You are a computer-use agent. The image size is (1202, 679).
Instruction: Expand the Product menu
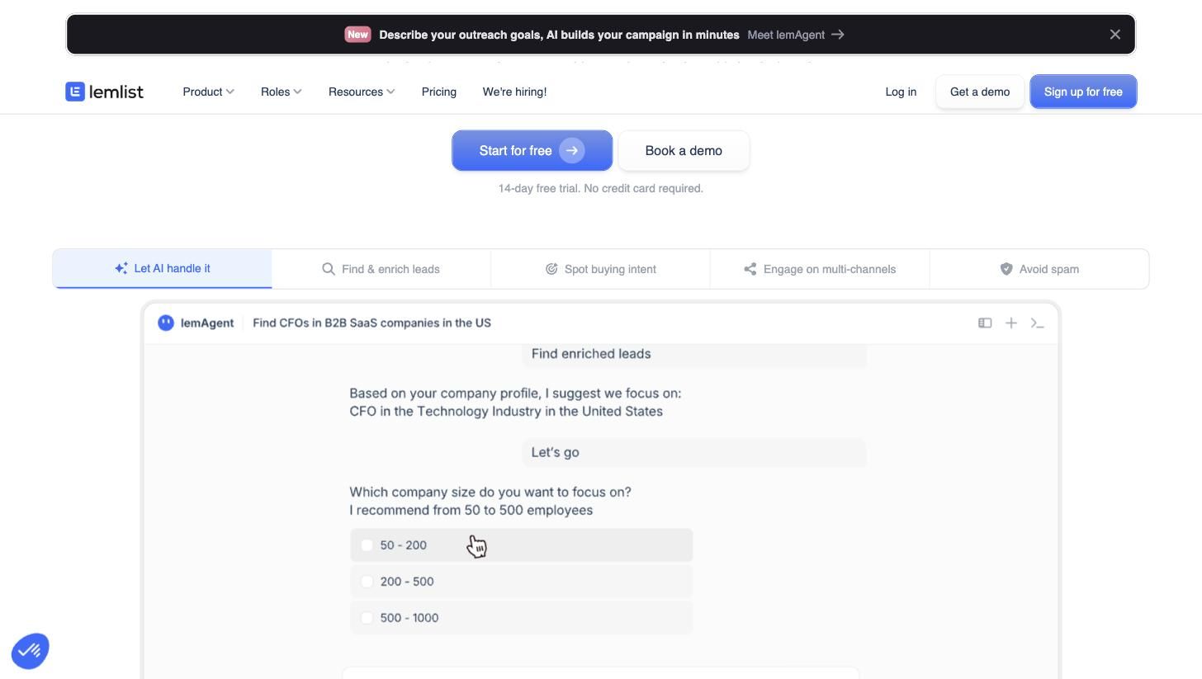coord(209,92)
